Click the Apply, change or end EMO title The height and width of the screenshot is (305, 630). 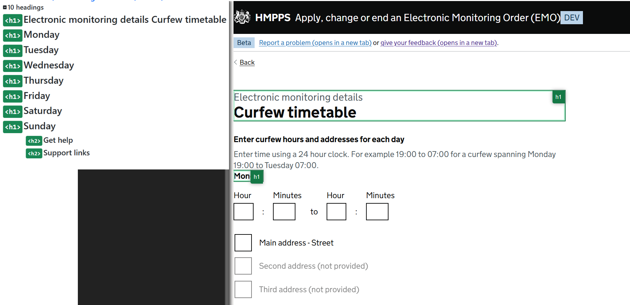coord(428,18)
